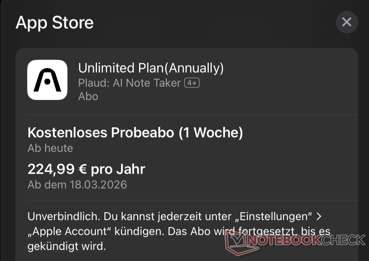Select the Unlimited Plan(Annually) title
The height and width of the screenshot is (261, 369).
pos(151,68)
